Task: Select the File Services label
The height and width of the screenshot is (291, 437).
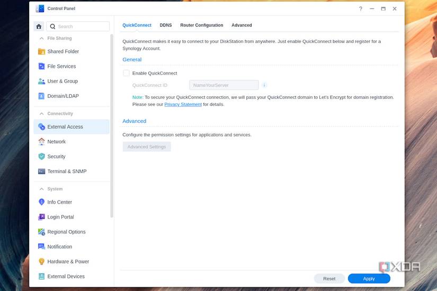Action: 61,66
